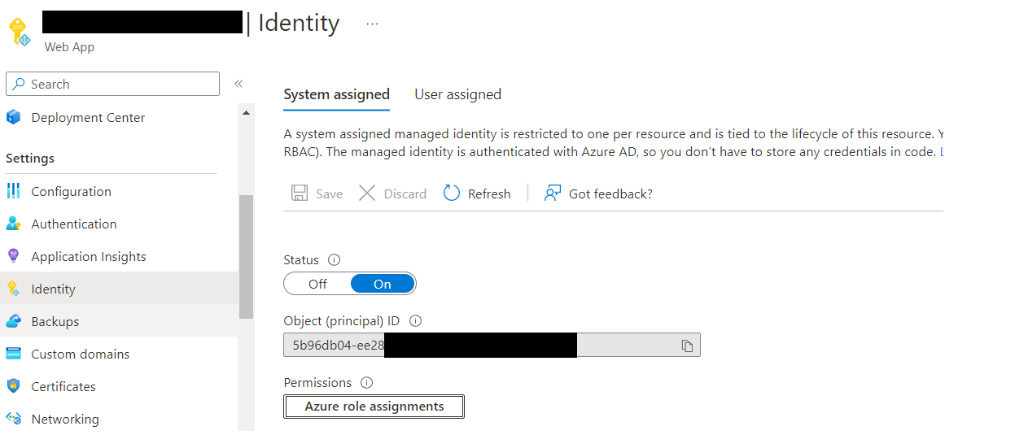This screenshot has height=448, width=1028.
Task: Click the Application Insights lightbulb icon
Action: [x=13, y=256]
